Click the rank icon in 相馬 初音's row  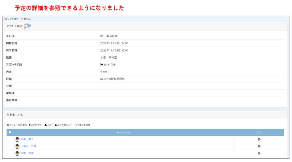point(259,153)
